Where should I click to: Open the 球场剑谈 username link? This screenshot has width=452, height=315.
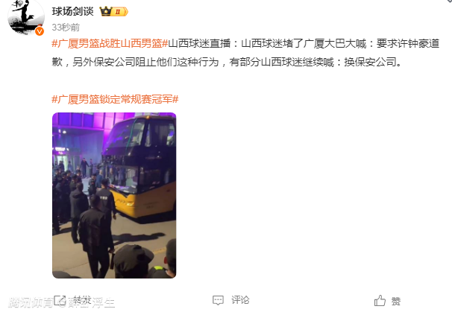(x=72, y=11)
